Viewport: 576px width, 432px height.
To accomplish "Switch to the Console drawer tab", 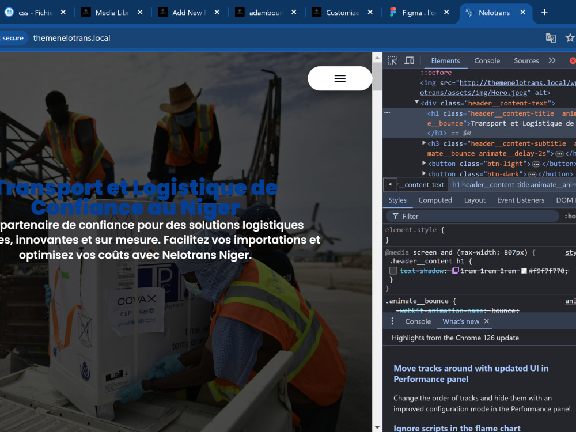I will [x=418, y=321].
